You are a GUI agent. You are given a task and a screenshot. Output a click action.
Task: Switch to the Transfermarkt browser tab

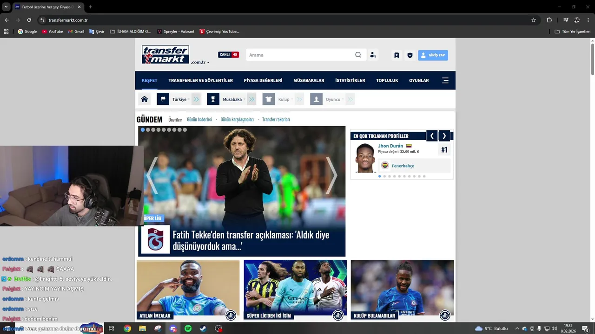point(47,7)
